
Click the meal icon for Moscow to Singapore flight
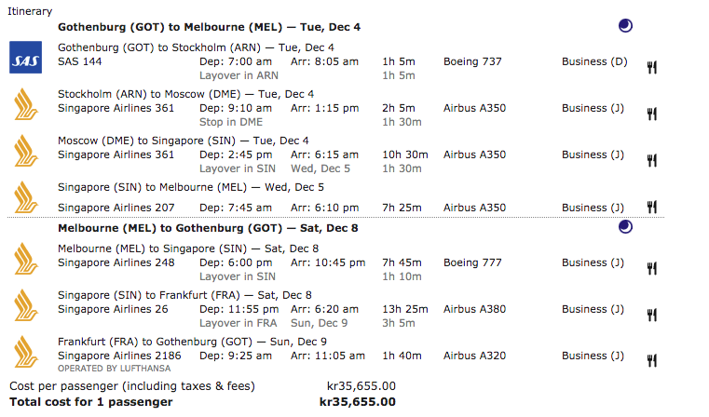(x=652, y=160)
